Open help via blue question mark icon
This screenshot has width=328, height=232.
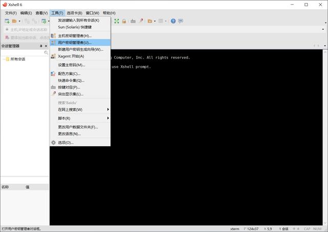pyautogui.click(x=173, y=21)
